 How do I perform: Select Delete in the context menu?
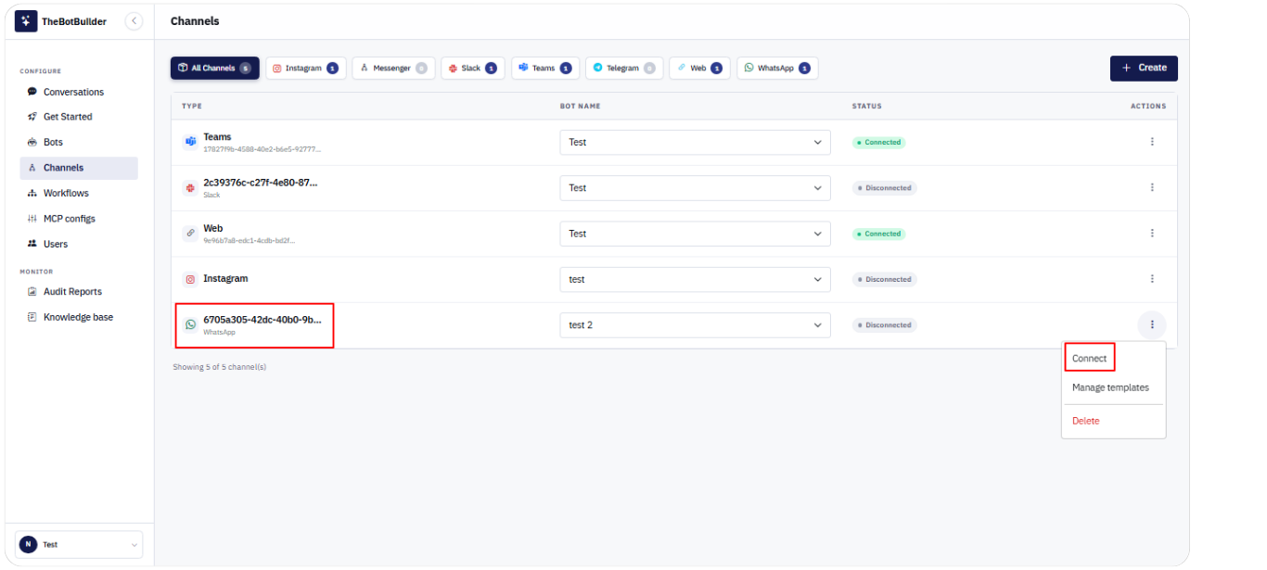[1085, 421]
